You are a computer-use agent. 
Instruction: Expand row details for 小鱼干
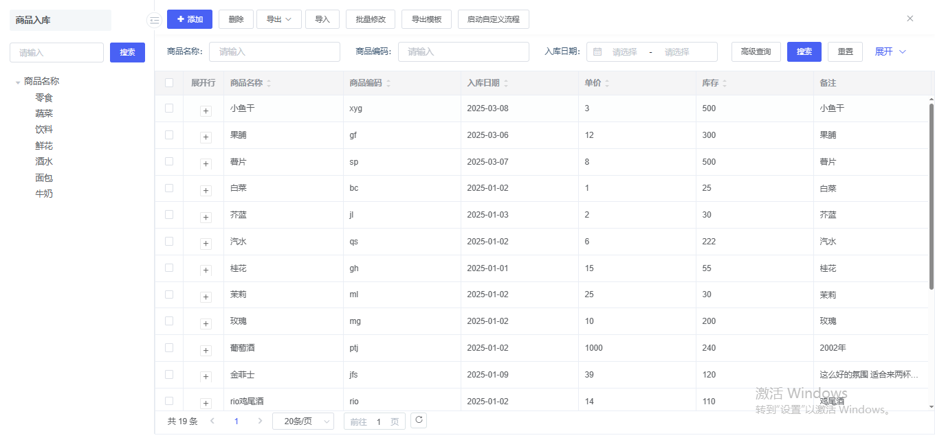[x=206, y=111]
